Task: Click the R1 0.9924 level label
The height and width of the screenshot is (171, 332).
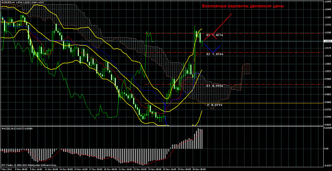Action: (x=215, y=86)
